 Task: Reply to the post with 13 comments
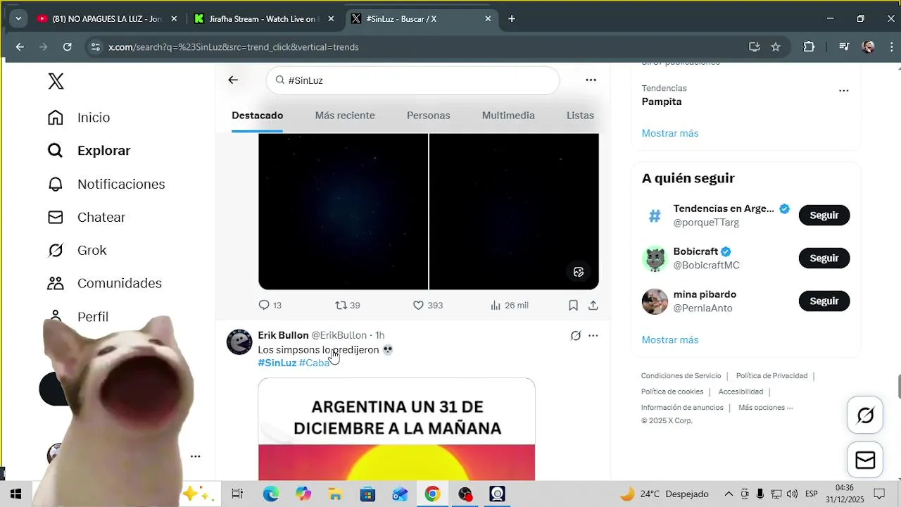pyautogui.click(x=270, y=305)
